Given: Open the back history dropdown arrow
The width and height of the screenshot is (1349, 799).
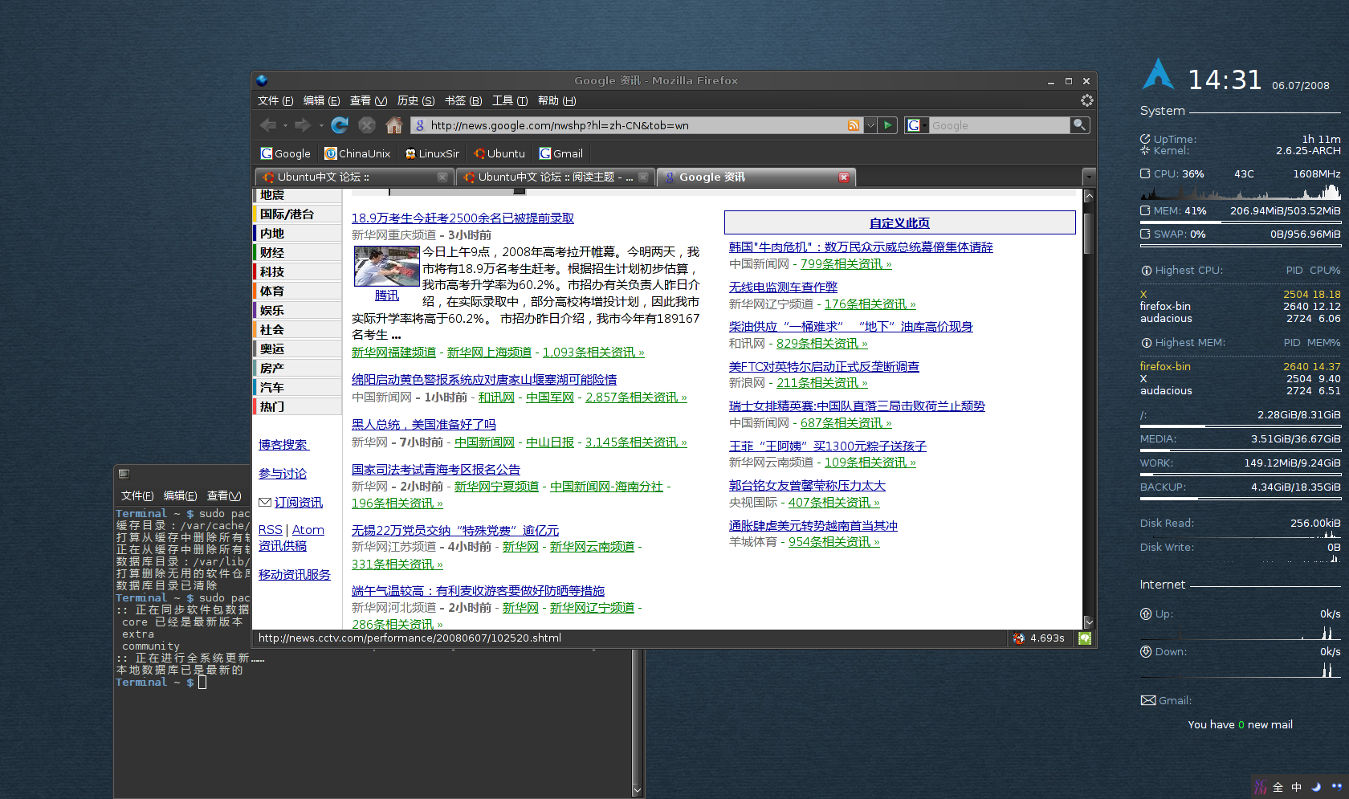Looking at the screenshot, I should pyautogui.click(x=285, y=126).
